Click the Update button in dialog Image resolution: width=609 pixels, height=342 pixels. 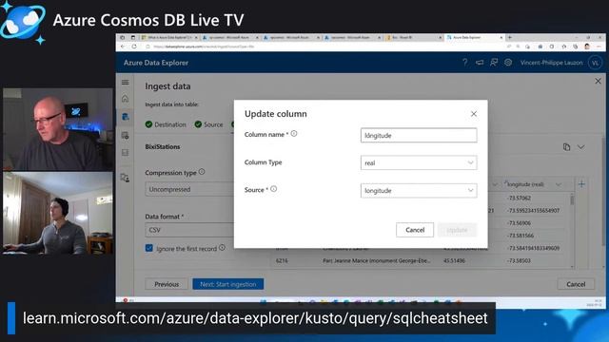point(457,230)
